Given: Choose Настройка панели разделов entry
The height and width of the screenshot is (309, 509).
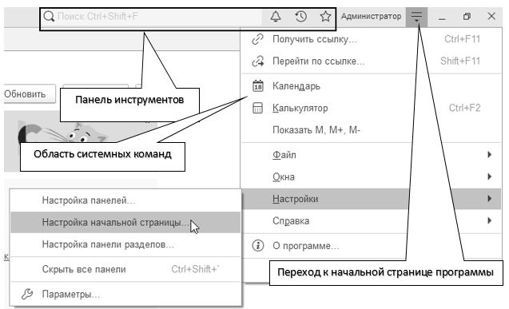Looking at the screenshot, I should pyautogui.click(x=125, y=244).
